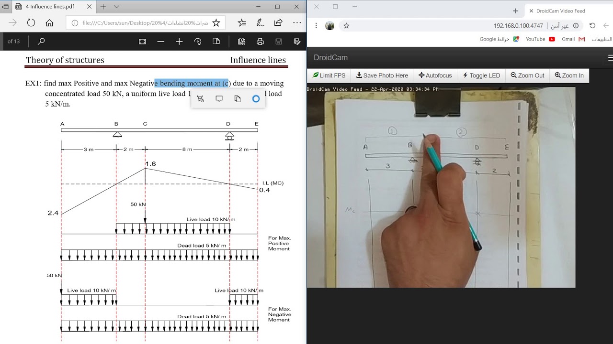This screenshot has width=613, height=344.
Task: Print the PDF document
Action: pyautogui.click(x=260, y=42)
